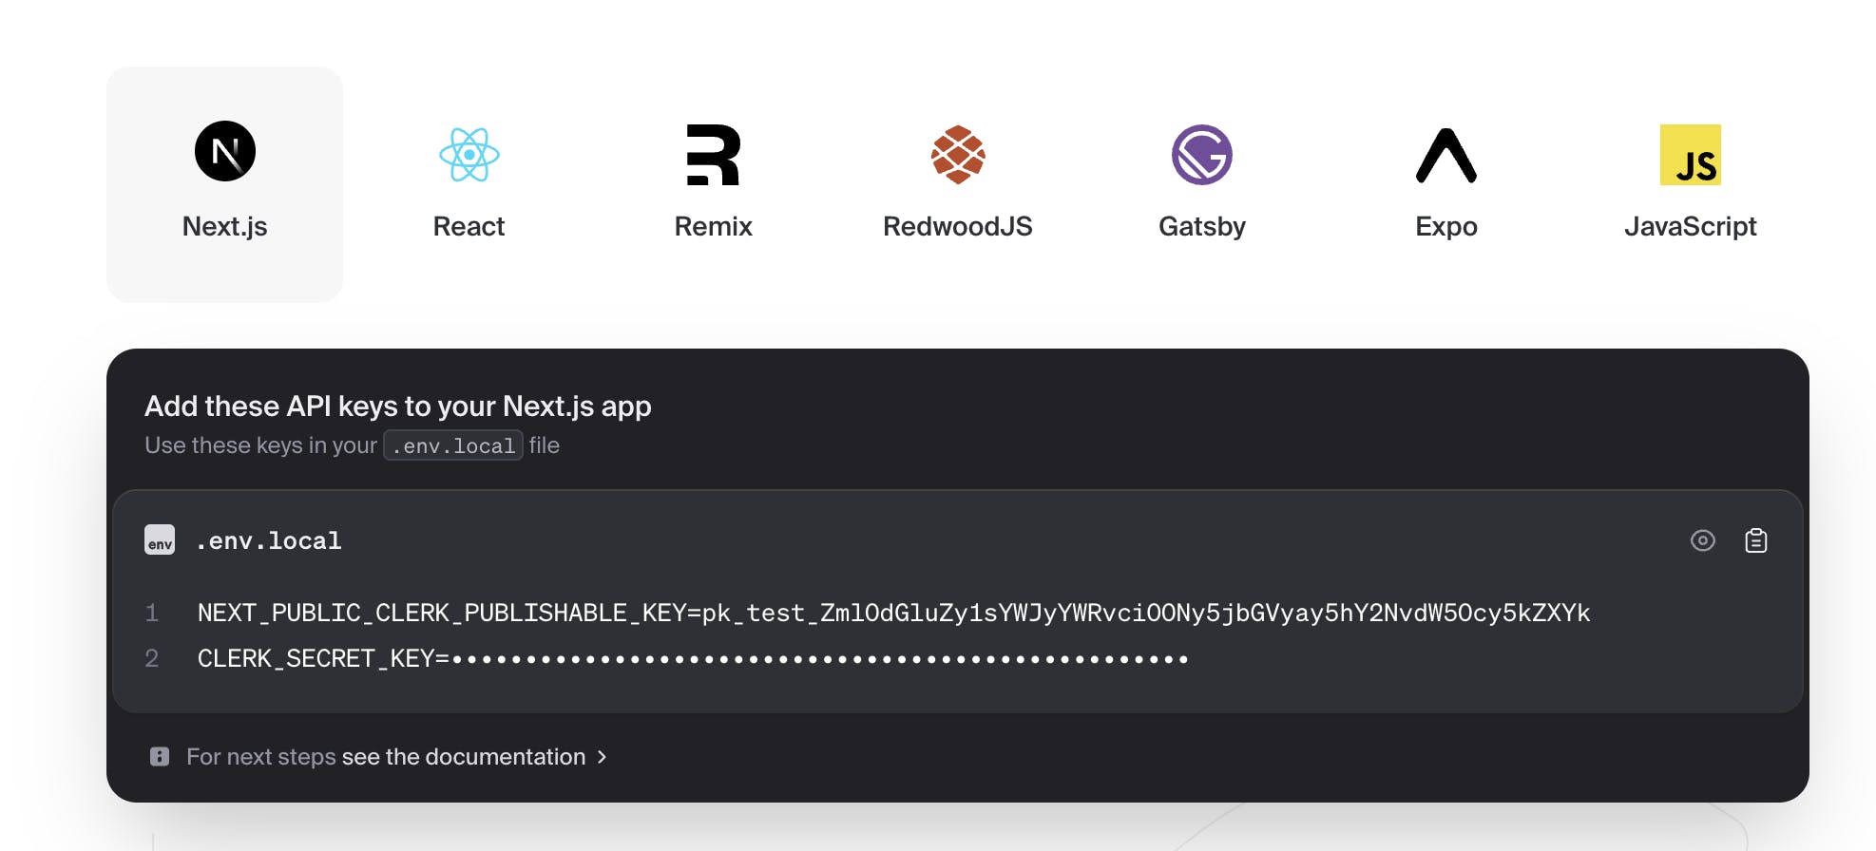Viewport: 1876px width, 851px height.
Task: Click the React atom icon
Action: click(469, 155)
